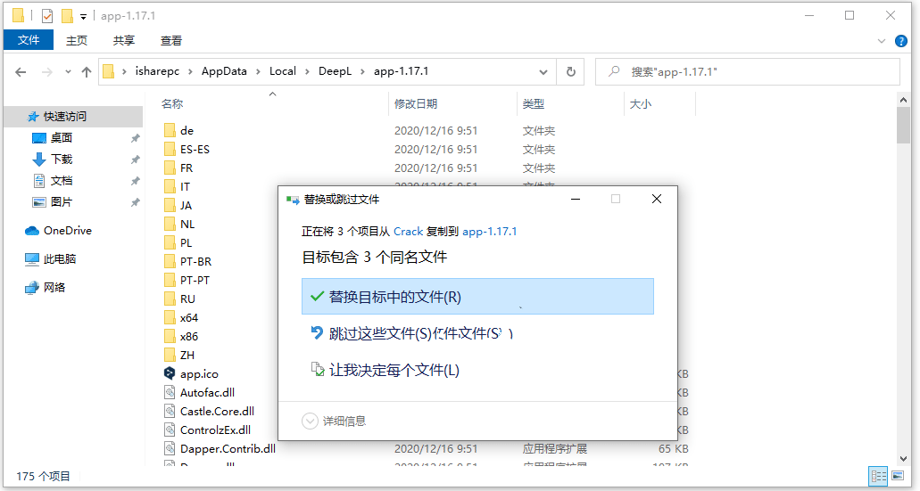Screen dimensions: 920x491
Task: Select the JA folder
Action: tap(186, 205)
